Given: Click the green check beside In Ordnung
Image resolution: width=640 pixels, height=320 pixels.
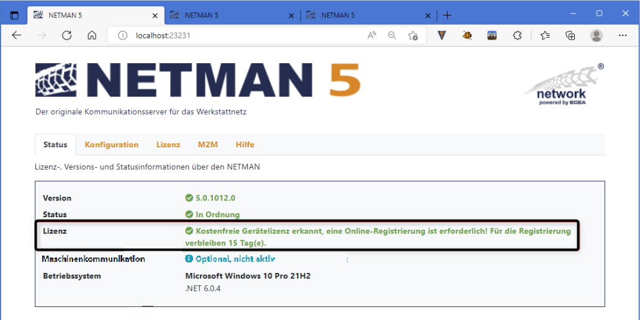Looking at the screenshot, I should tap(189, 214).
